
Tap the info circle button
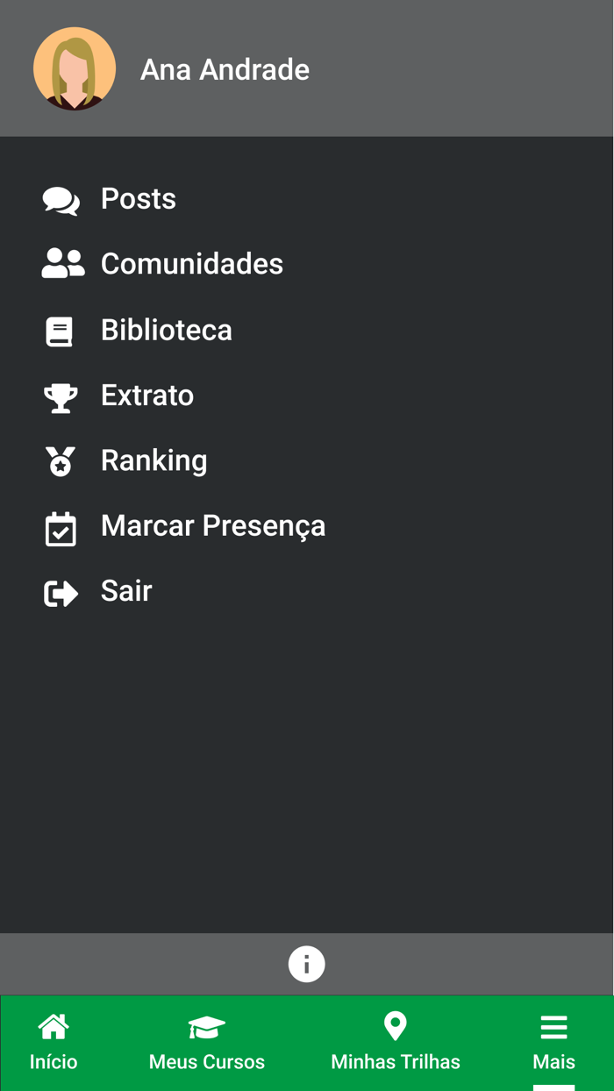[306, 963]
